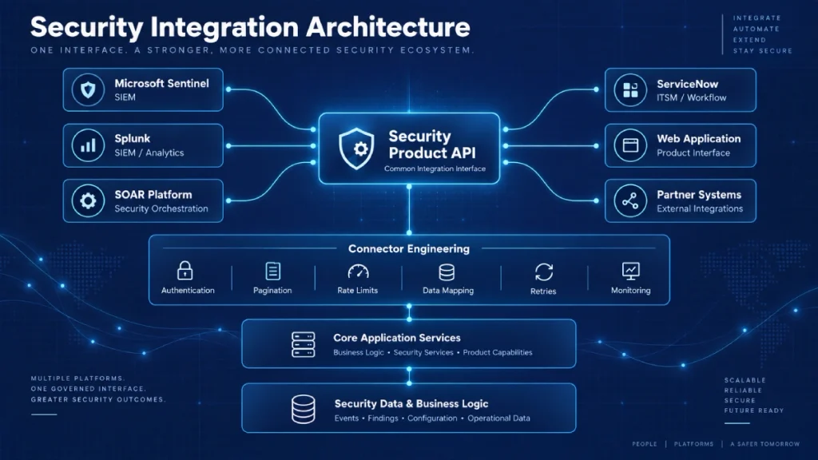The width and height of the screenshot is (818, 460).
Task: Click the Security Data database cylinder icon
Action: 303,410
